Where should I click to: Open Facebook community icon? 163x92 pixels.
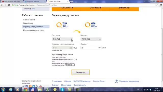tap(27, 86)
